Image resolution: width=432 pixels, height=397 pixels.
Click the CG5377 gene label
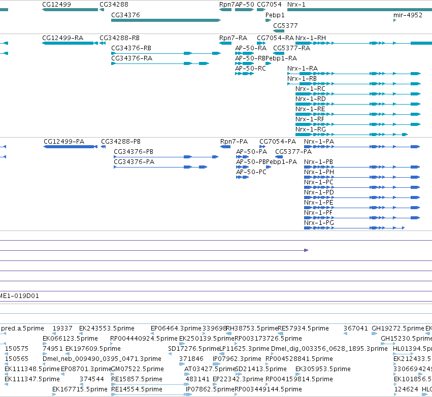tap(285, 25)
